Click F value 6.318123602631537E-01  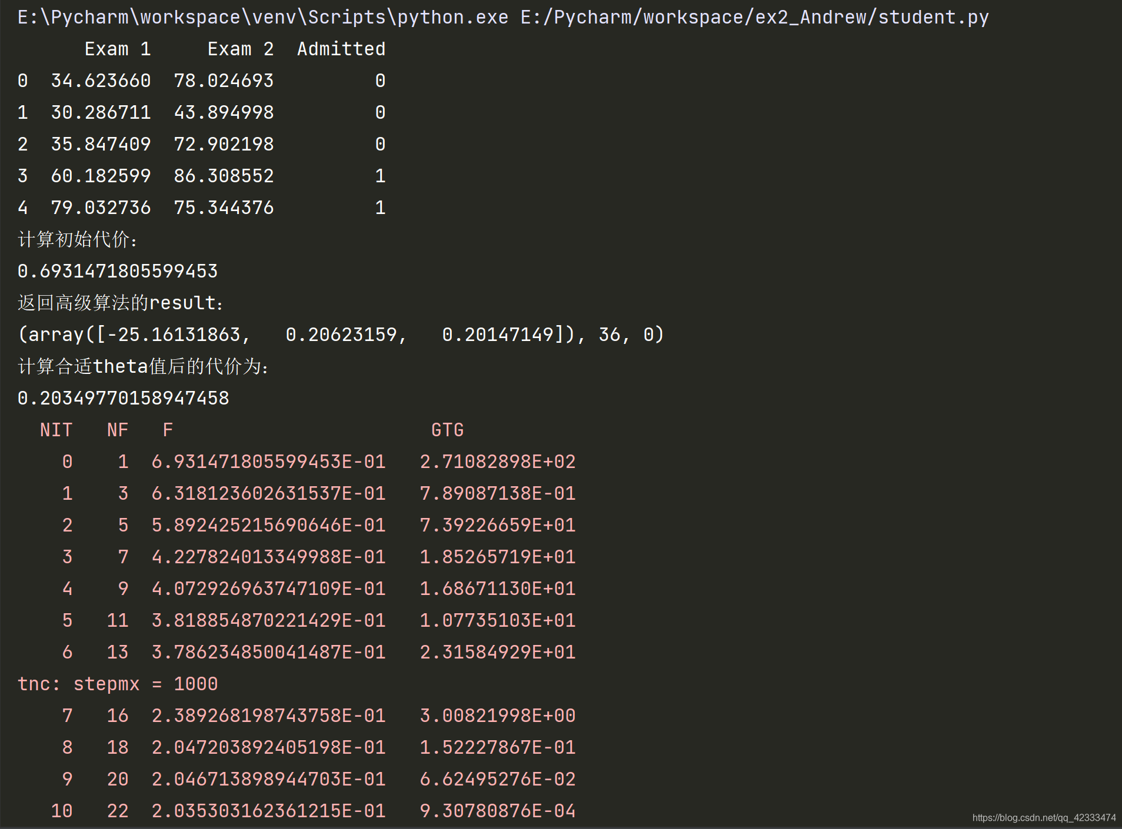[x=269, y=493]
